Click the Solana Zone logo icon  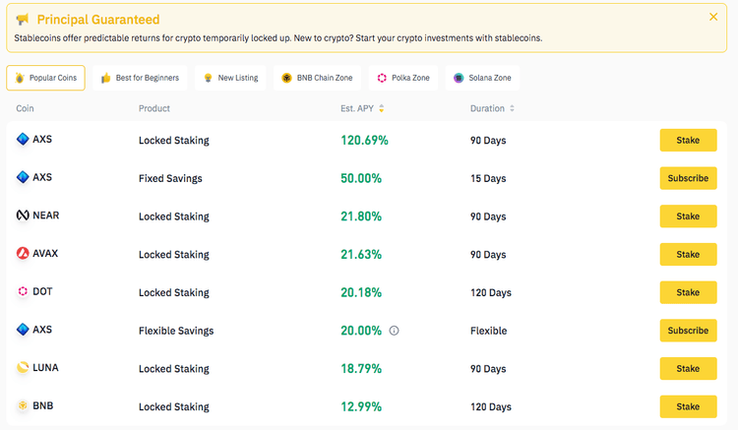[459, 78]
